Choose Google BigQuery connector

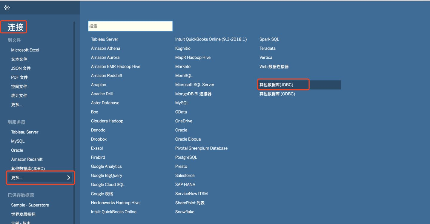[107, 175]
